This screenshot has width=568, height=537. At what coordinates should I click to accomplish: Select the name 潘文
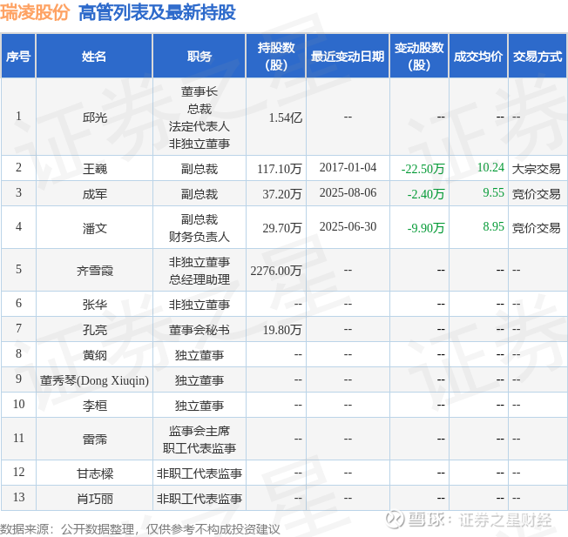95,228
